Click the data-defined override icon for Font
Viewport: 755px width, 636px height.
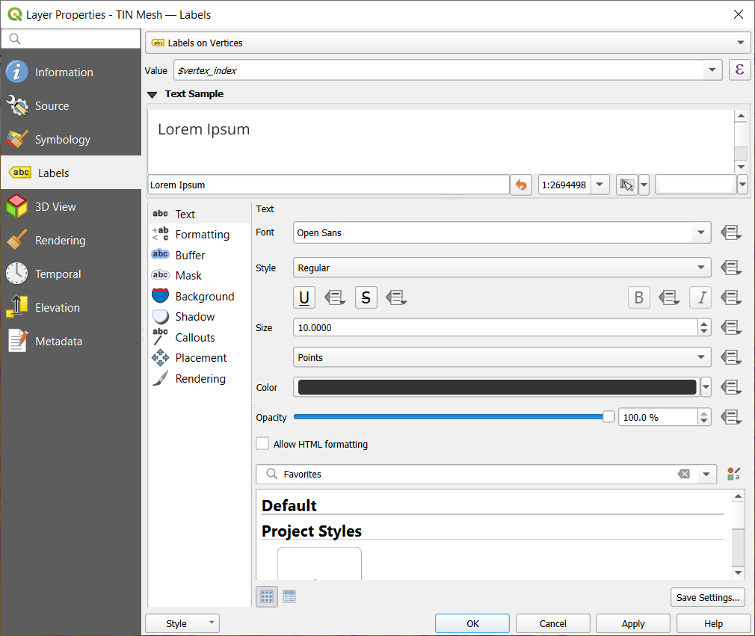[731, 233]
